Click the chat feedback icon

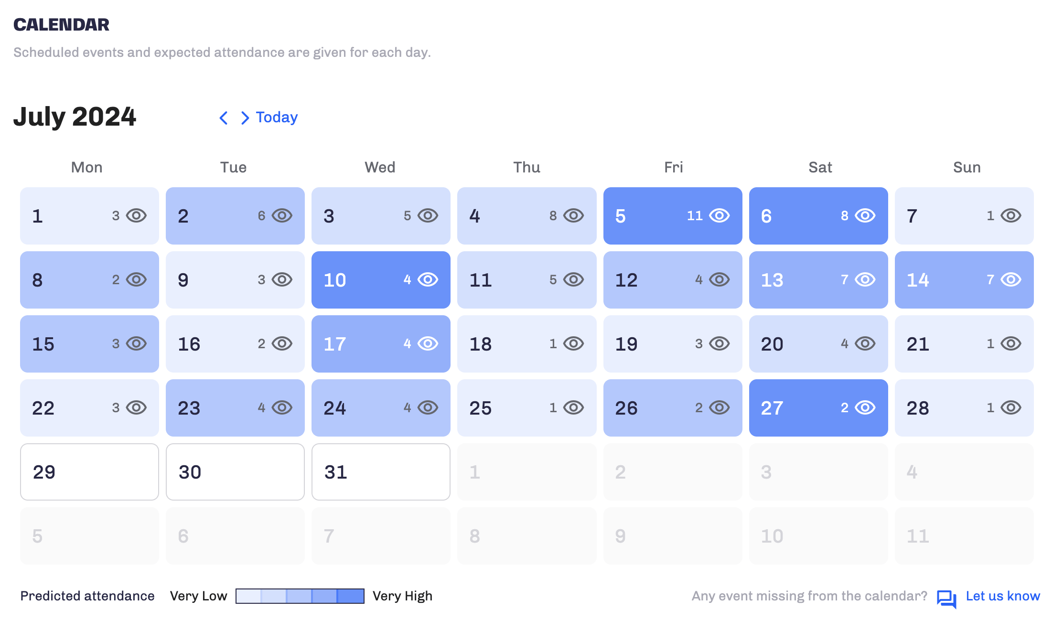pyautogui.click(x=946, y=598)
